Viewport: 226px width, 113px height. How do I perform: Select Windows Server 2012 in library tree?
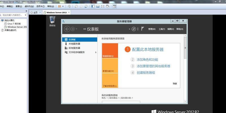[x=17, y=27]
